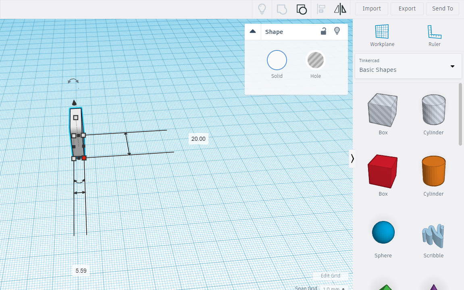This screenshot has width=464, height=290.
Task: Pick the red Box shape
Action: [383, 171]
